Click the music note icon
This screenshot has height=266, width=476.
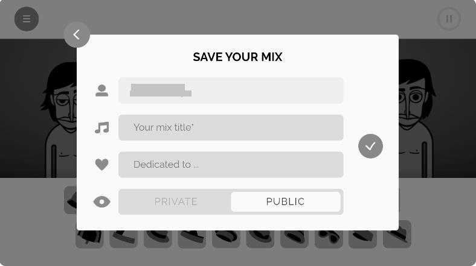(x=101, y=128)
